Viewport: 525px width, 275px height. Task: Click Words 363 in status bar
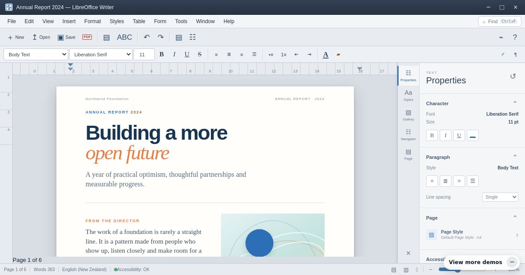tap(44, 269)
